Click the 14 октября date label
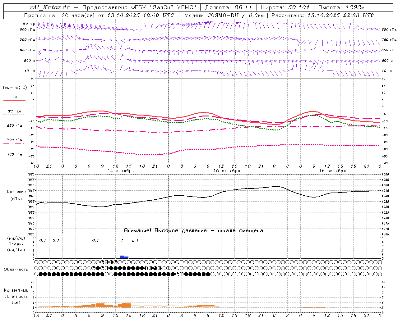The image size is (398, 318). (121, 171)
